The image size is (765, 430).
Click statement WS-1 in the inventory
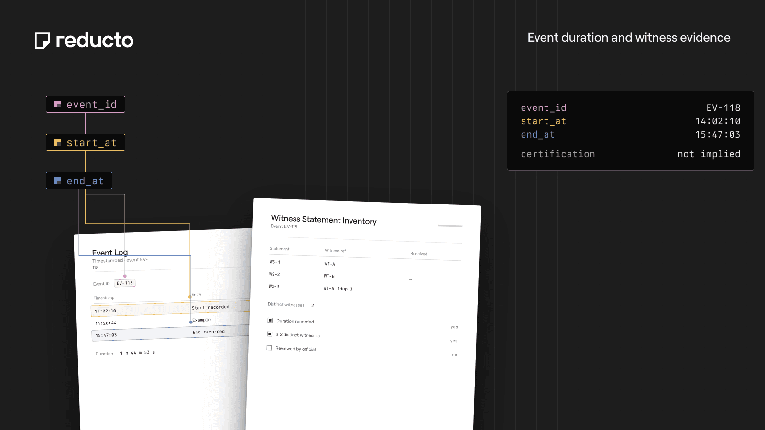pos(275,262)
